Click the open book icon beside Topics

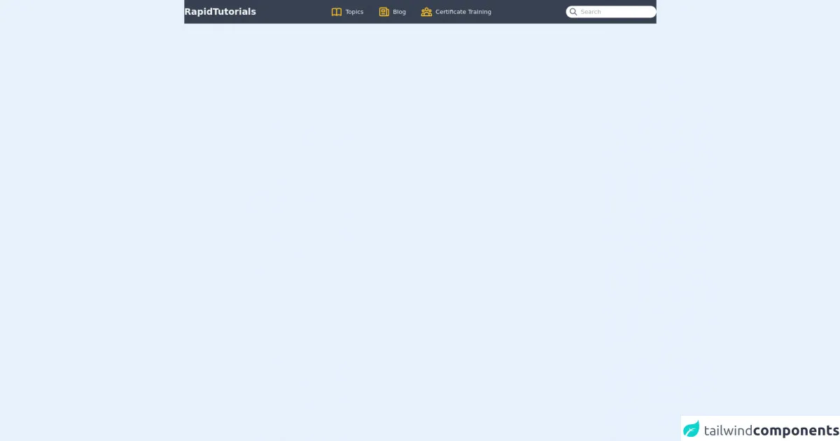337,12
